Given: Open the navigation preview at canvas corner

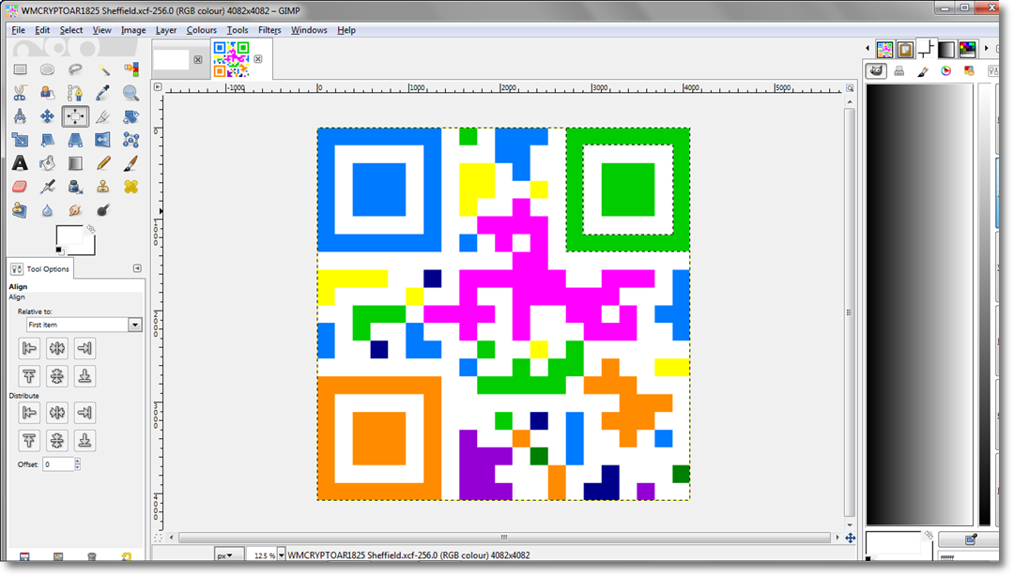Looking at the screenshot, I should (x=851, y=538).
